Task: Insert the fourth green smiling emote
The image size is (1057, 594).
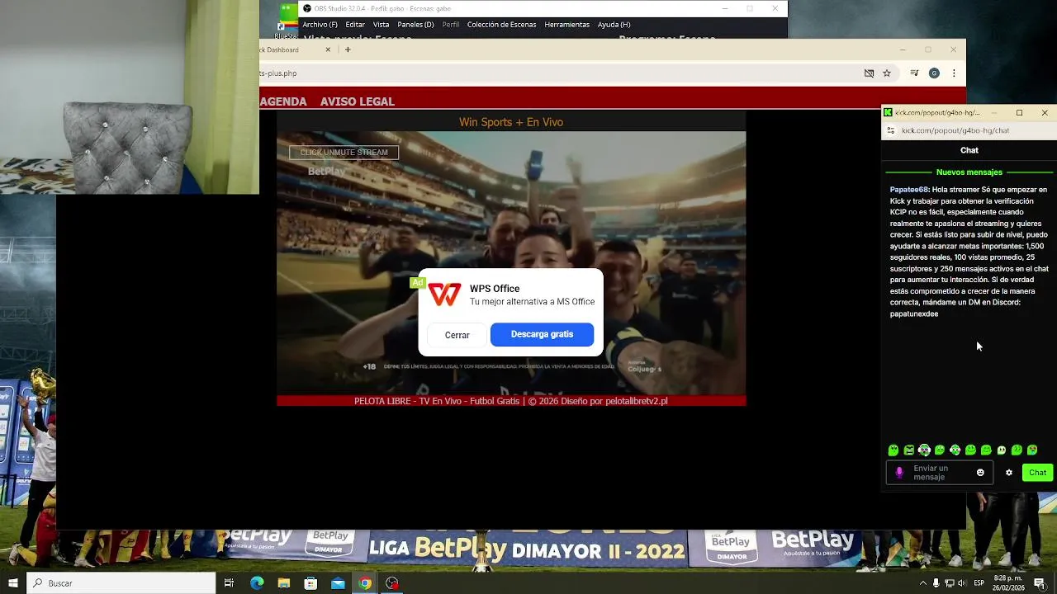Action: point(940,450)
